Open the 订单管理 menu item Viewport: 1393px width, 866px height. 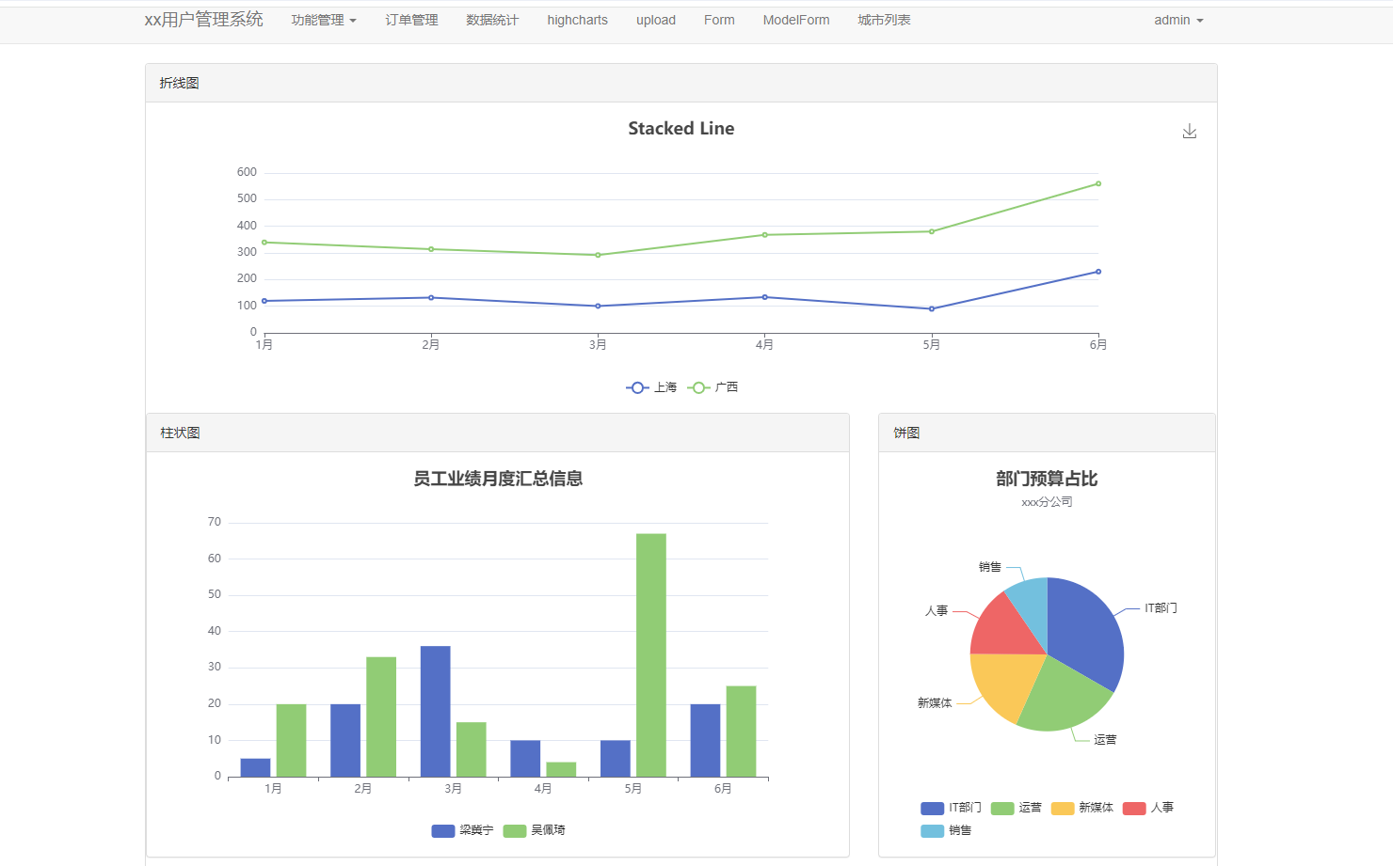pos(411,20)
